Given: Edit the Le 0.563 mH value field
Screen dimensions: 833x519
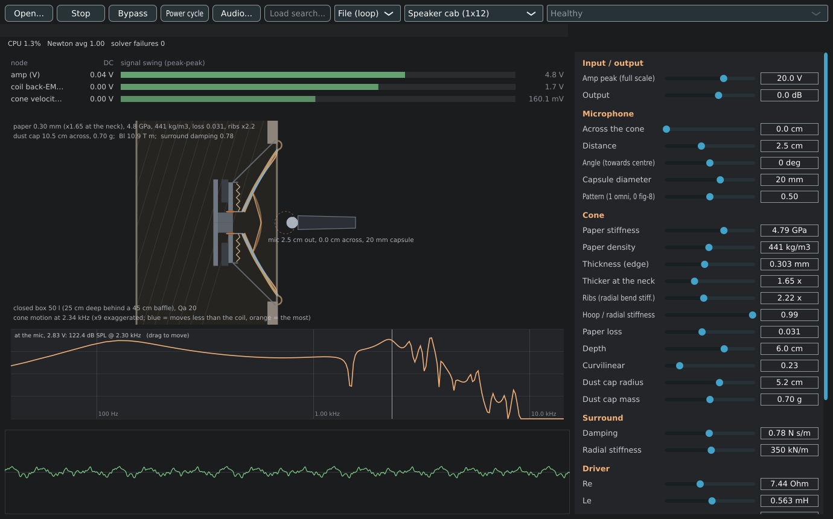Looking at the screenshot, I should point(790,501).
